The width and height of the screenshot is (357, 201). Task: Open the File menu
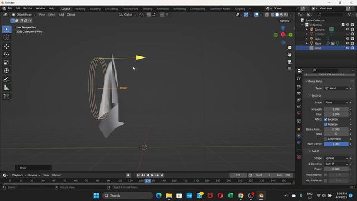tap(10, 8)
